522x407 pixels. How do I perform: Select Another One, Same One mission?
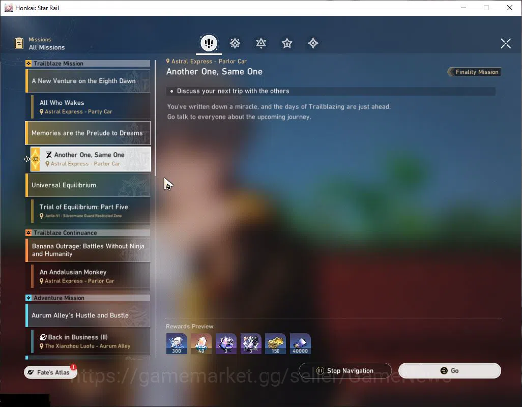tap(91, 159)
